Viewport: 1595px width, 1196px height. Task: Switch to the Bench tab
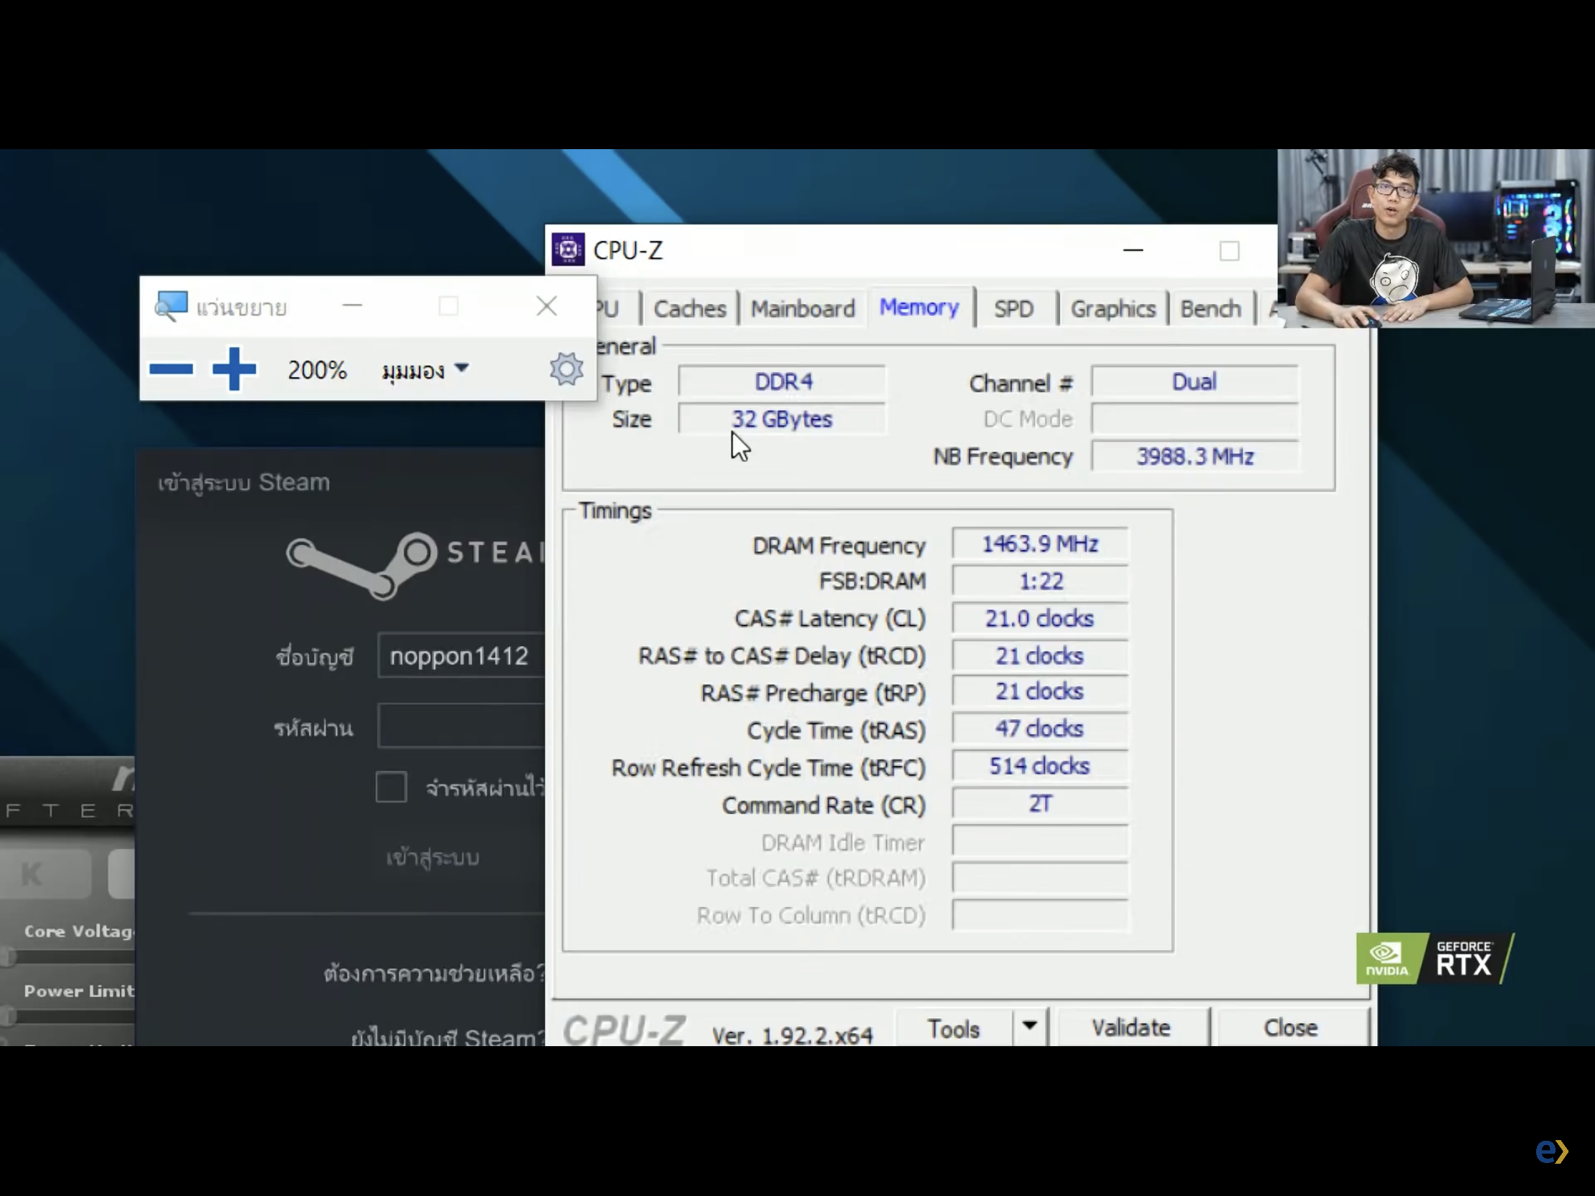click(x=1211, y=308)
